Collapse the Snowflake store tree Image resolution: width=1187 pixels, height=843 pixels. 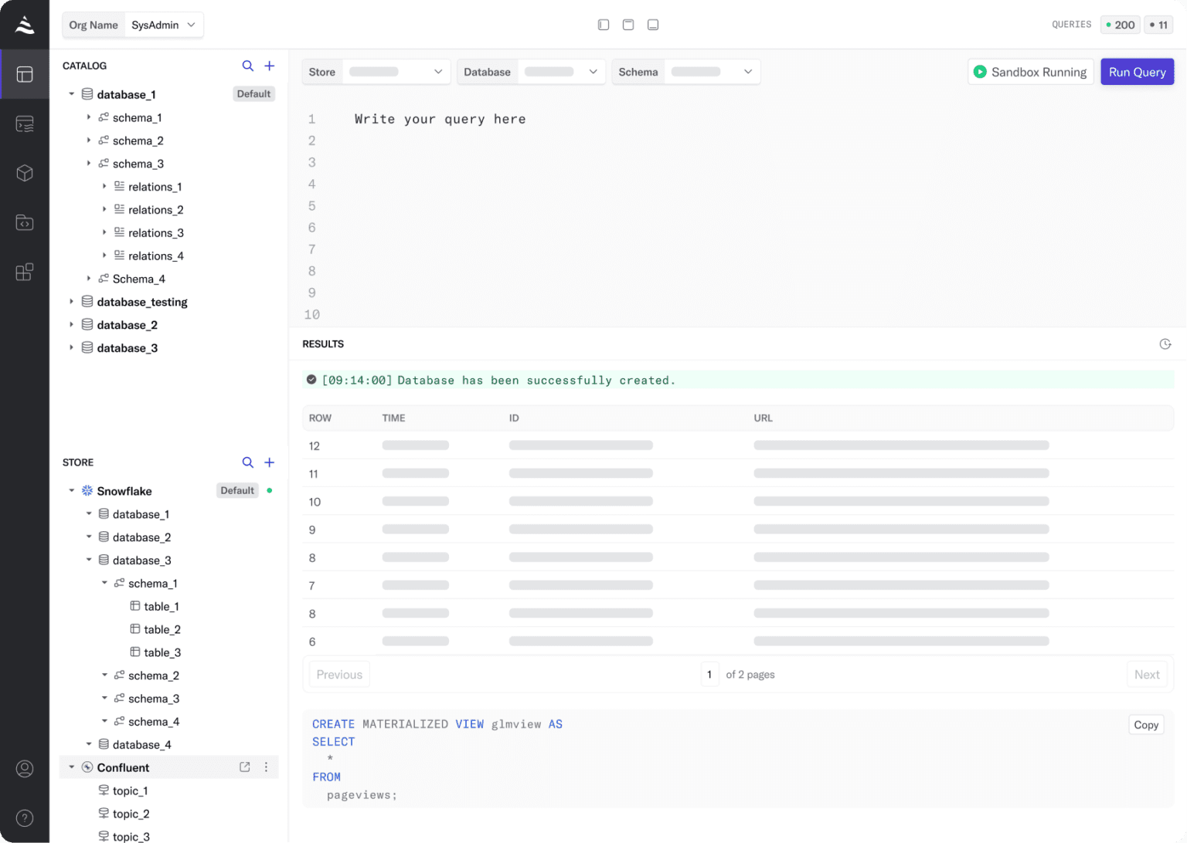71,490
